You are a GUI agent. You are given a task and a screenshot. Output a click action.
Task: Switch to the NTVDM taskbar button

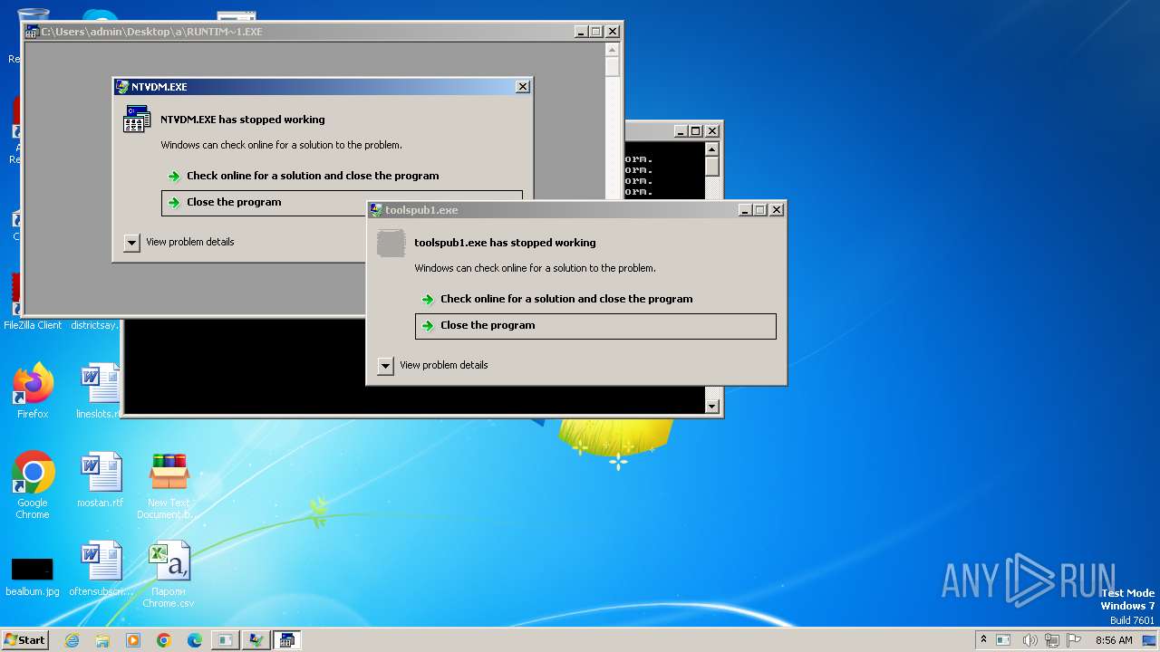[x=287, y=640]
